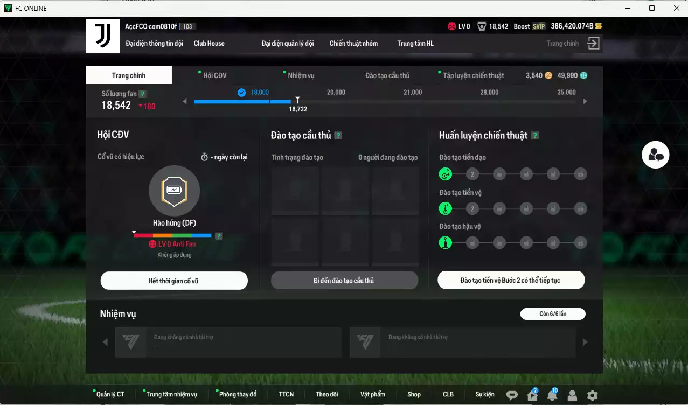Select step 2 node of Đào tạo tiền đạo
Image resolution: width=688 pixels, height=405 pixels.
[x=472, y=174]
